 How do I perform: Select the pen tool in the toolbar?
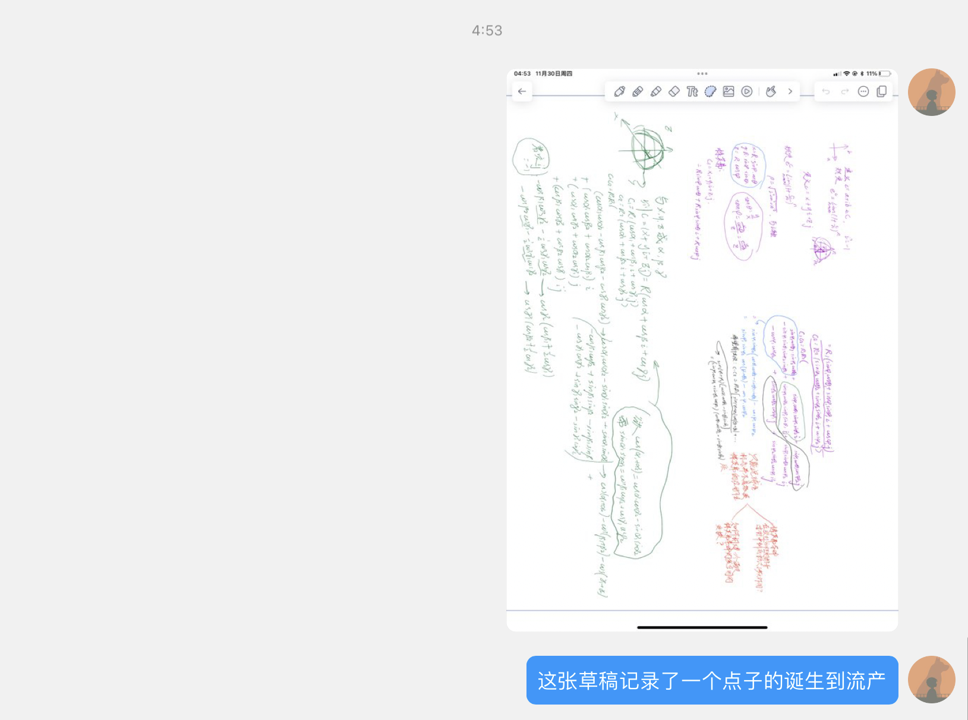pyautogui.click(x=619, y=92)
